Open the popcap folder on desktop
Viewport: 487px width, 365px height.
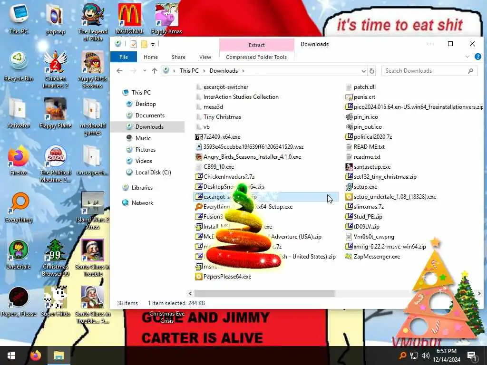click(55, 19)
